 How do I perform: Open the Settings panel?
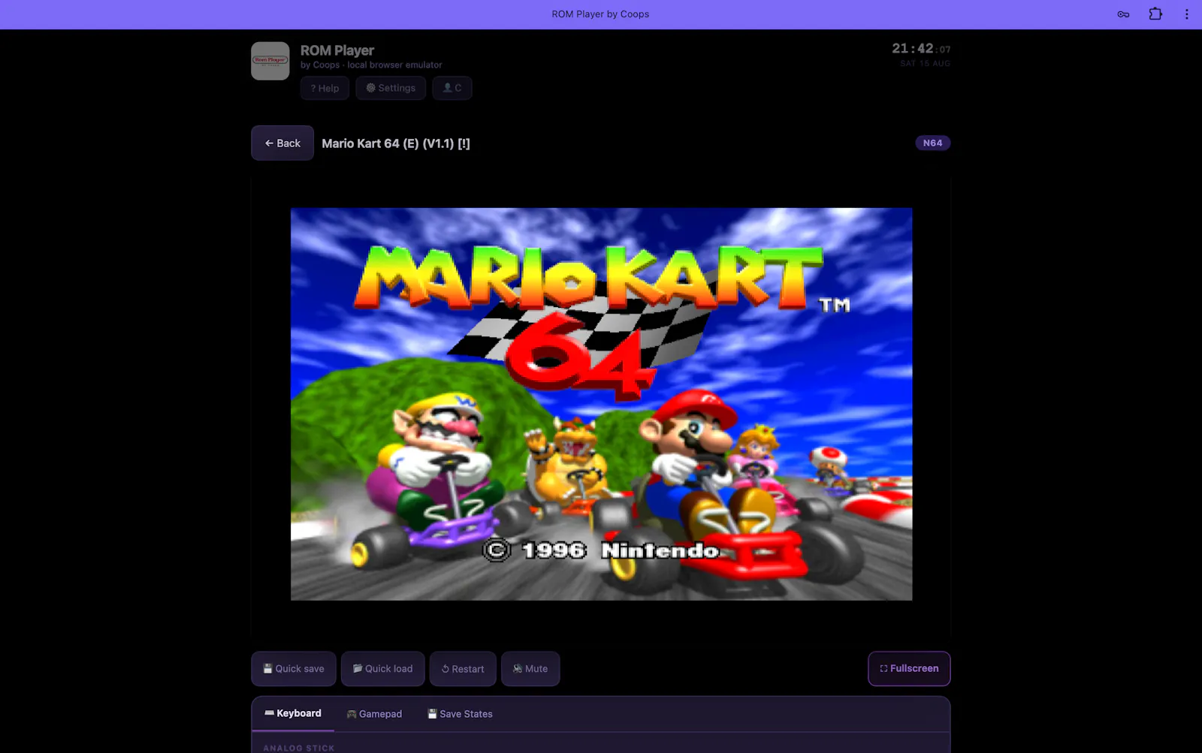(391, 88)
